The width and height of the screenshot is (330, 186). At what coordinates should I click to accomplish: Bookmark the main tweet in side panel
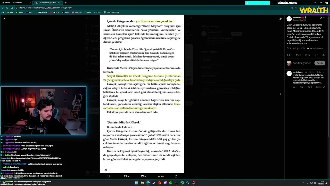[x=315, y=55]
